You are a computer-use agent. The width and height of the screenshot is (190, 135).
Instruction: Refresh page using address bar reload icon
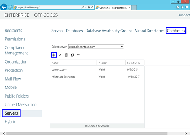[92, 7]
